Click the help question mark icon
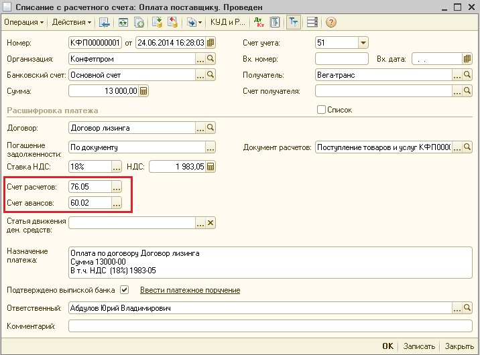 331,22
